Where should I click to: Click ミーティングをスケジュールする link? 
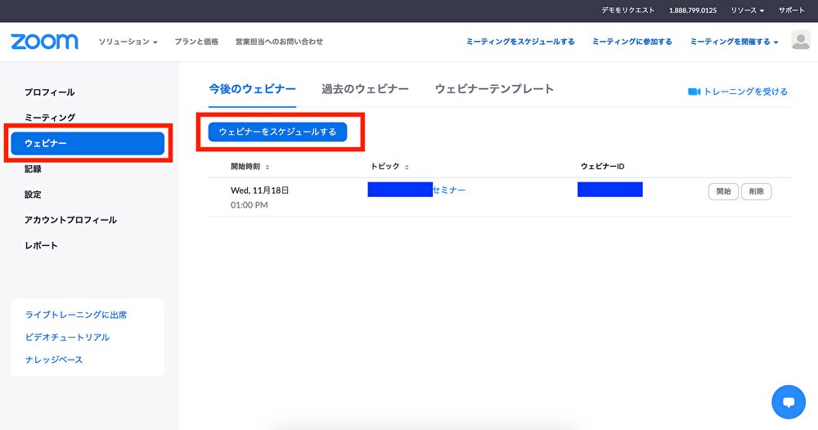(520, 42)
